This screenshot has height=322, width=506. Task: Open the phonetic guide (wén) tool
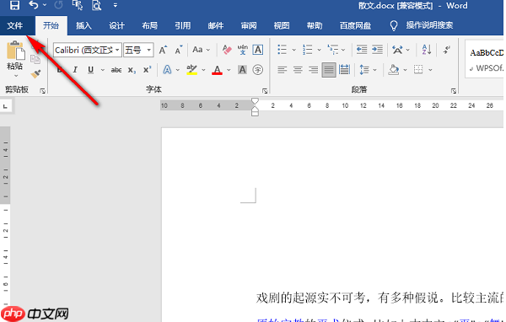tap(243, 50)
